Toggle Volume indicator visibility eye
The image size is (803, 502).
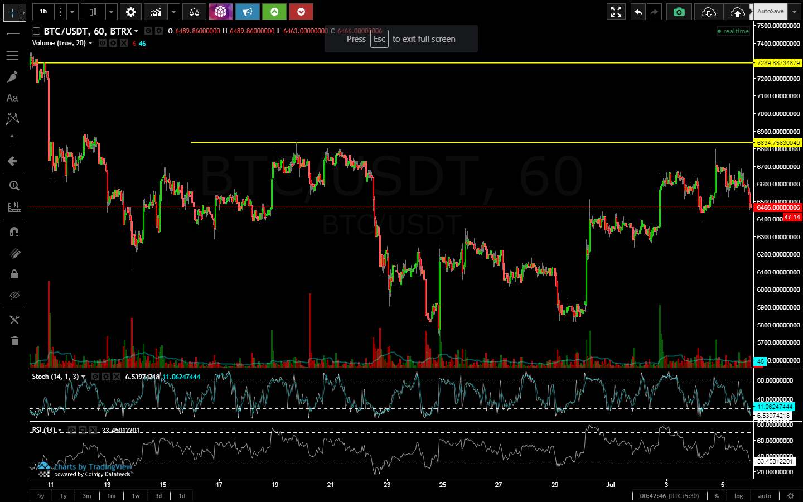tap(103, 43)
